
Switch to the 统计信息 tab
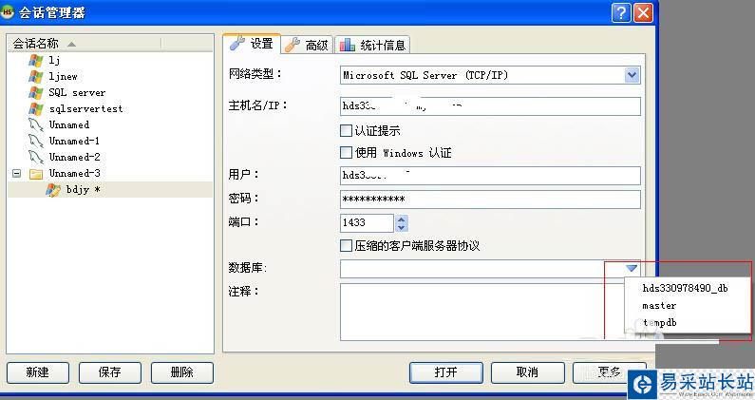[x=372, y=45]
